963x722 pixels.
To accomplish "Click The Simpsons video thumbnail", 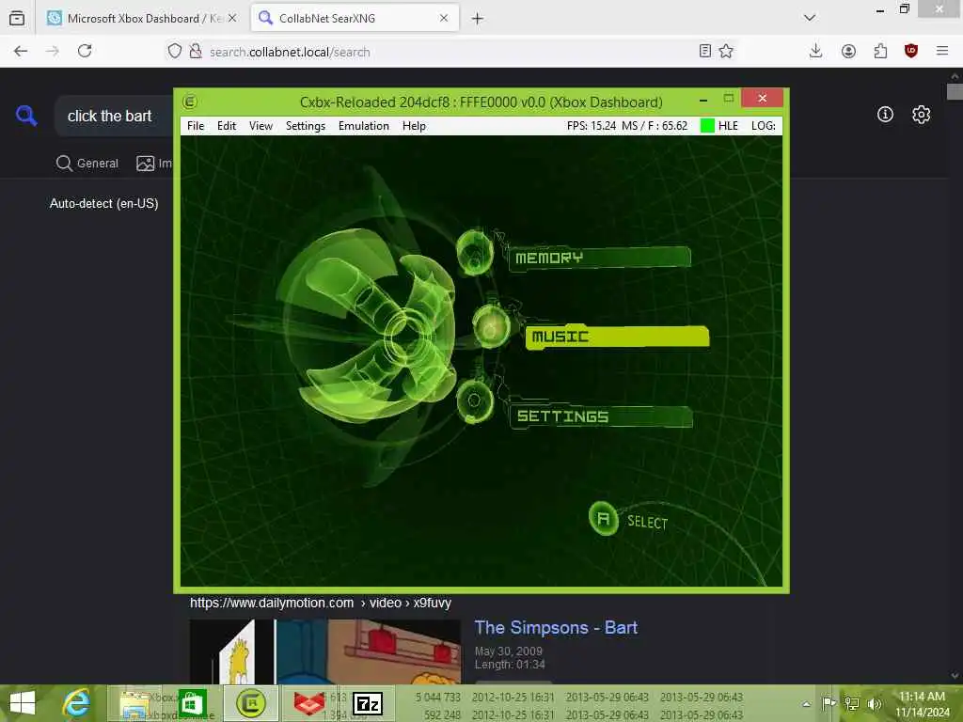I will pyautogui.click(x=324, y=652).
